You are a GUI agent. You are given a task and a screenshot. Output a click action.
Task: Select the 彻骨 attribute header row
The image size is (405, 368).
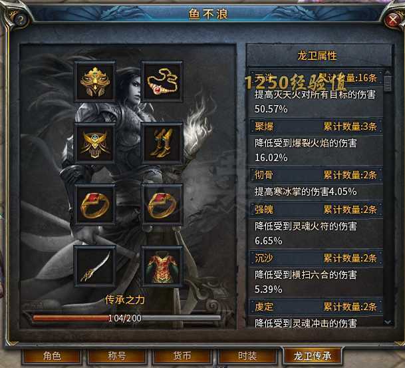tap(316, 175)
